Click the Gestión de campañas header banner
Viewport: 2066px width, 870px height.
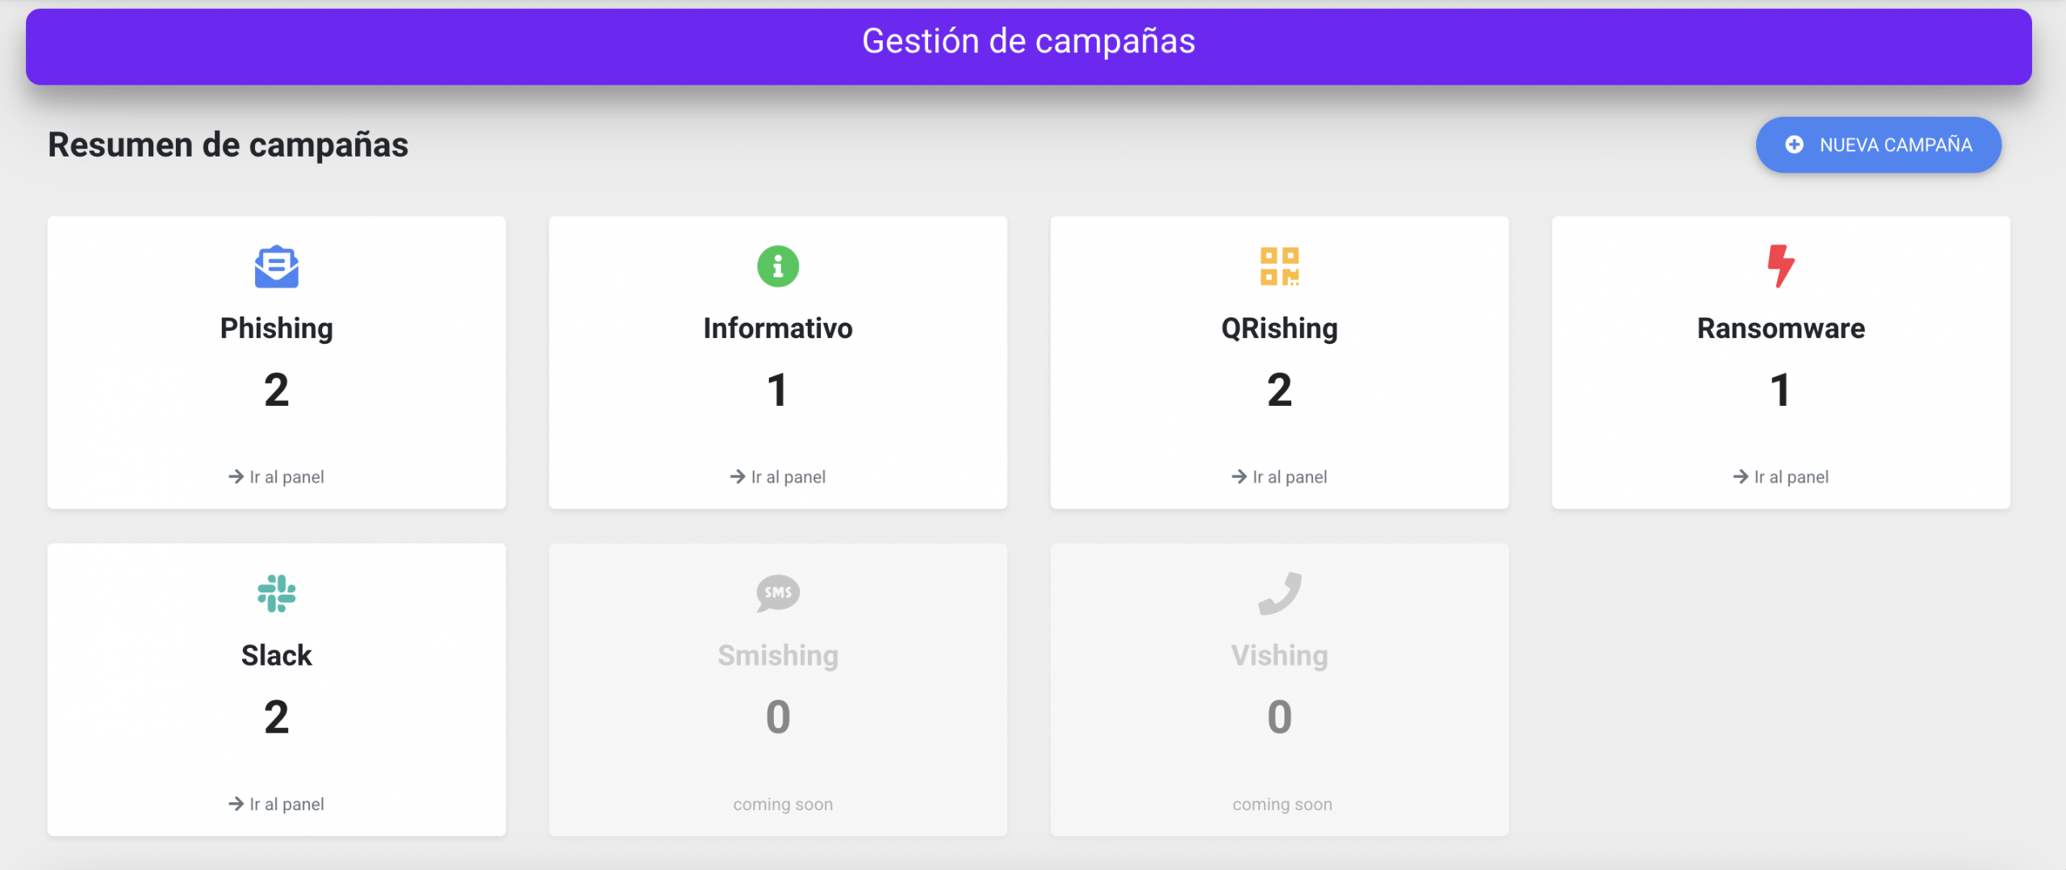pyautogui.click(x=1029, y=42)
